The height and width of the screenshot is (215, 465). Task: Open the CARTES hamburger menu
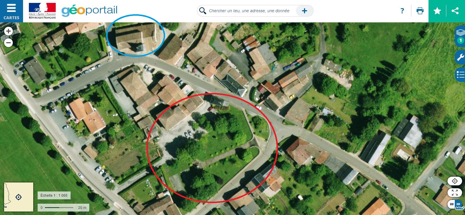(11, 11)
